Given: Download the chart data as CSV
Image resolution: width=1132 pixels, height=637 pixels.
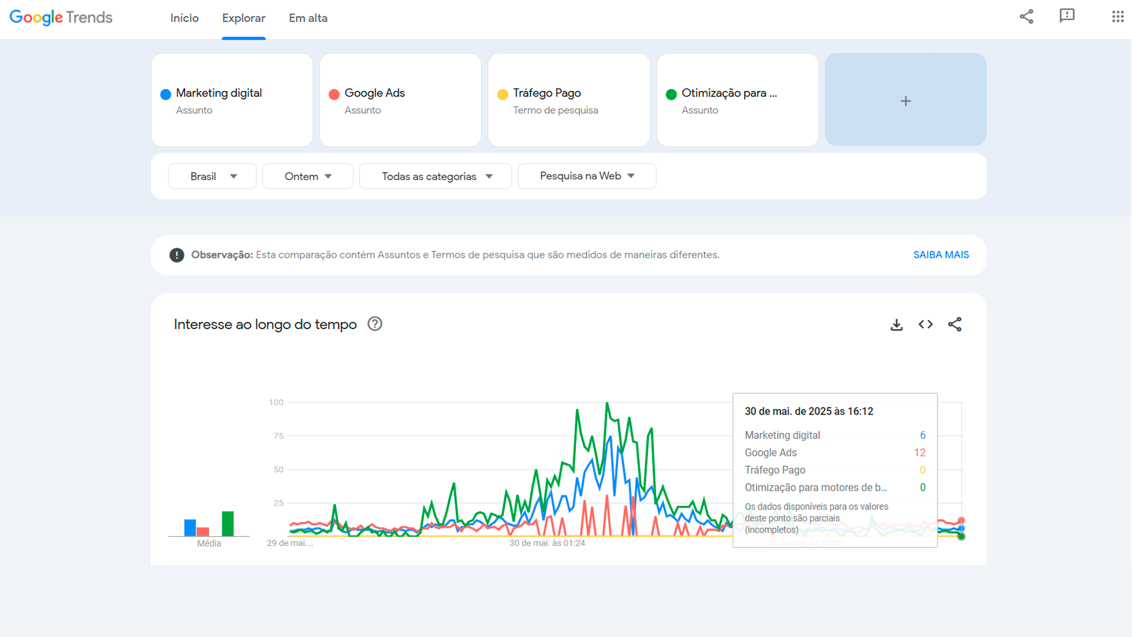Looking at the screenshot, I should tap(896, 324).
